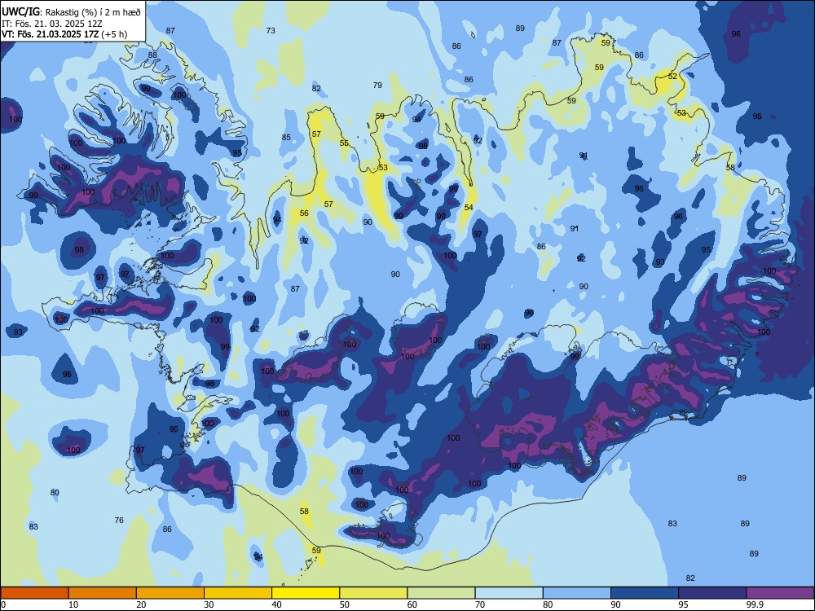Screen dimensions: 815x611
Task: Click the humidity value '73' on the map
Action: [x=271, y=31]
